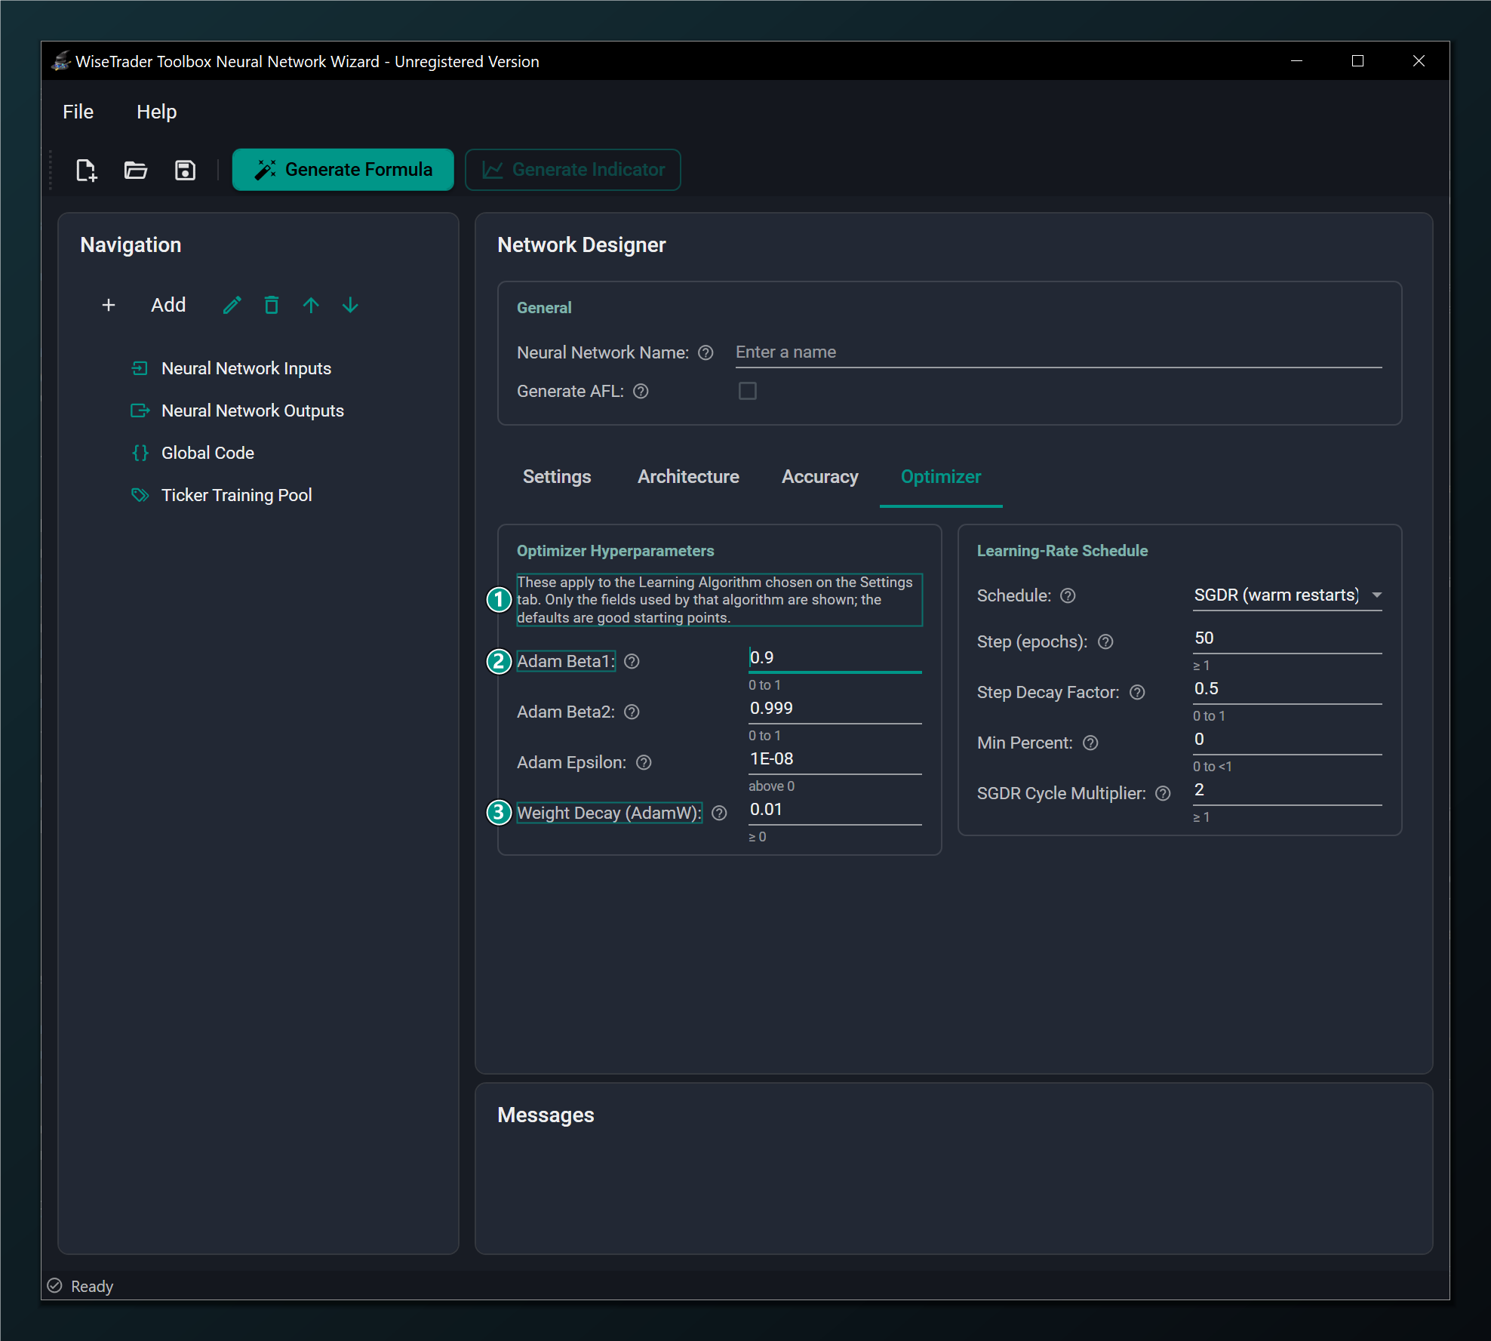Open the Schedule dropdown showing SGDR
This screenshot has height=1341, width=1491.
pyautogui.click(x=1287, y=595)
